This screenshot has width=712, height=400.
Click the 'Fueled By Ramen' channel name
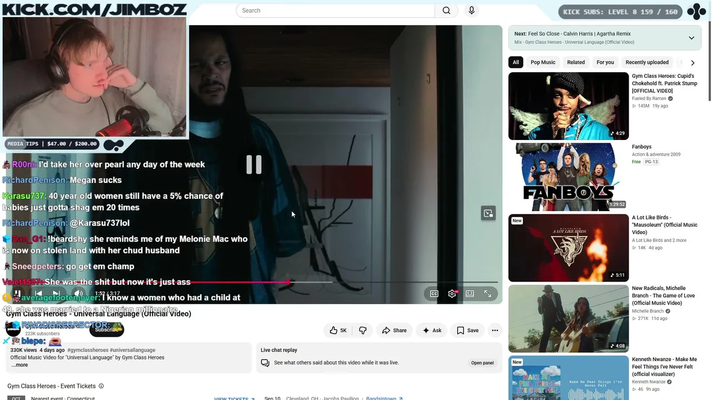tap(649, 99)
